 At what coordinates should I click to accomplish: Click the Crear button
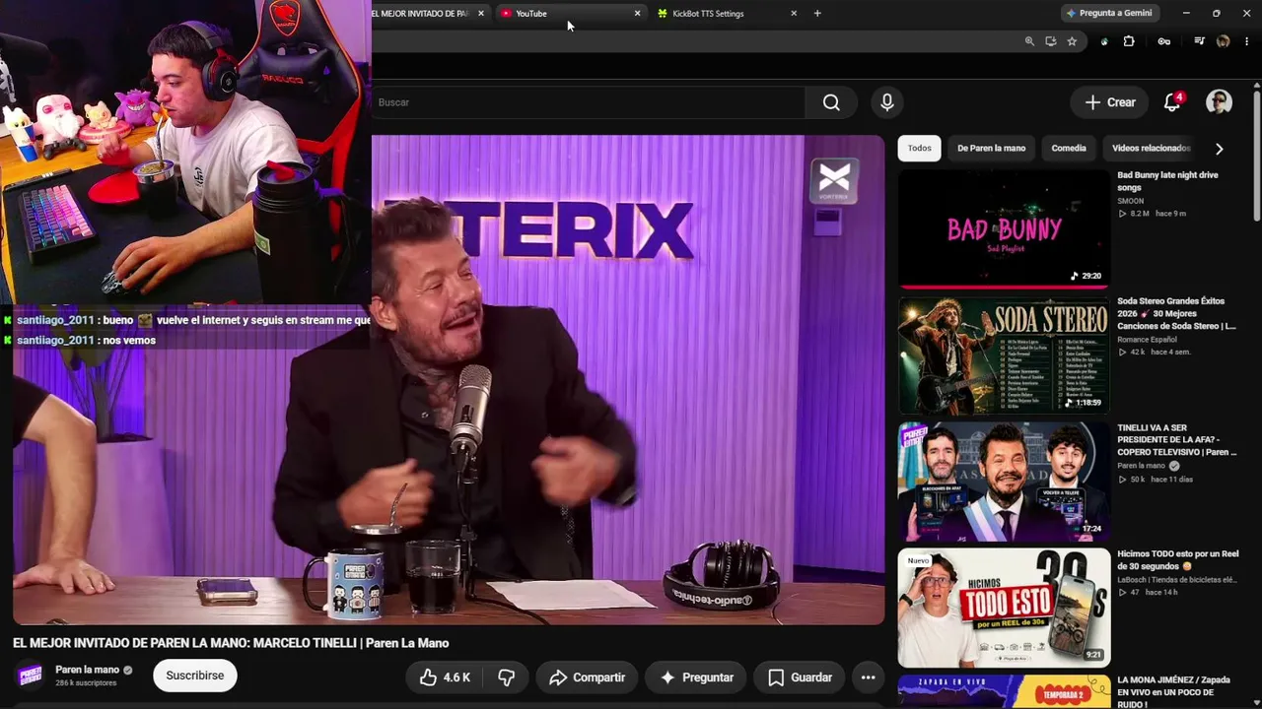pyautogui.click(x=1110, y=102)
